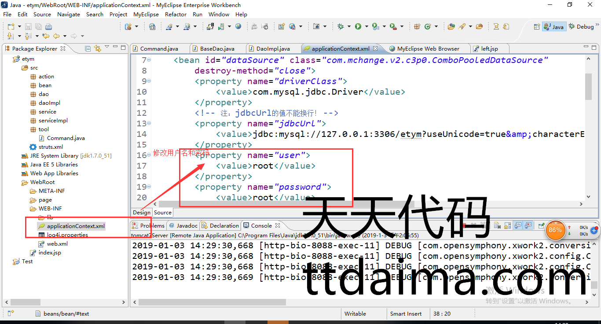
Task: Switch to the DaoImpl.java editor tab
Action: (x=273, y=48)
